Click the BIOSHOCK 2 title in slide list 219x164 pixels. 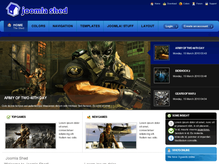(183, 71)
